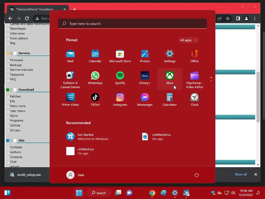This screenshot has width=265, height=199.
Task: Switch to Chrome from the taskbar
Action: pos(152,193)
